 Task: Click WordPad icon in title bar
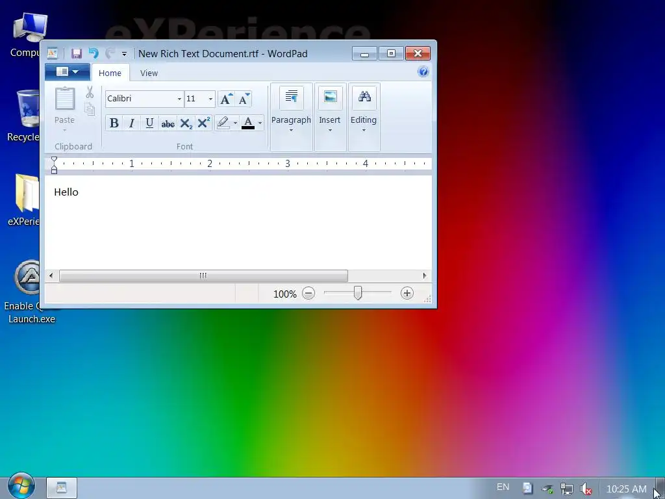pos(53,53)
